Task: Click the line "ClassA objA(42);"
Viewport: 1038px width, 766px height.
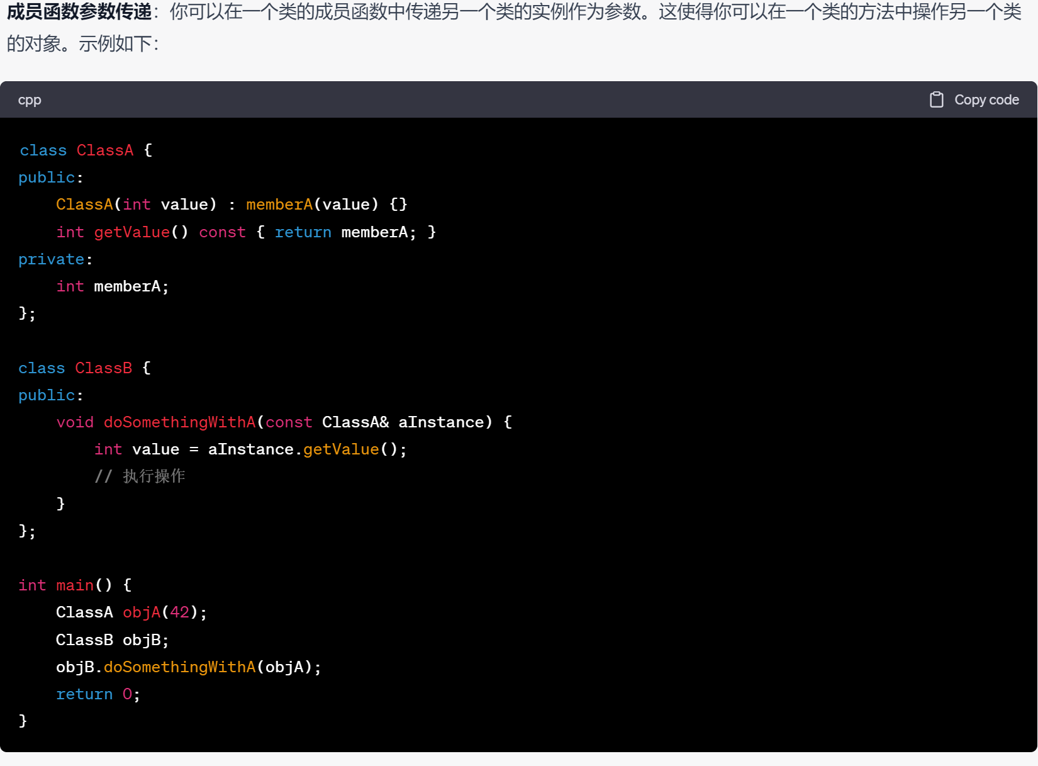Action: pos(131,612)
